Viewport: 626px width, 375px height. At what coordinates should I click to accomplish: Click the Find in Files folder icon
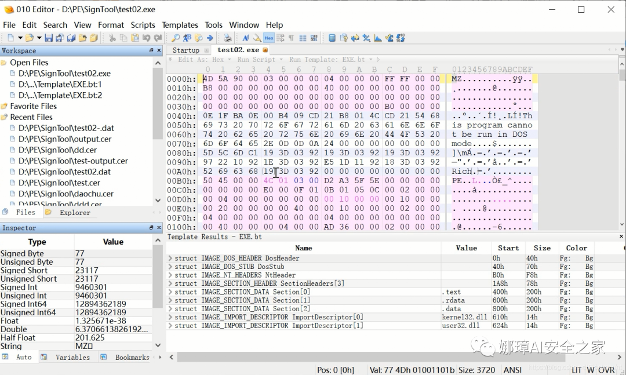198,38
